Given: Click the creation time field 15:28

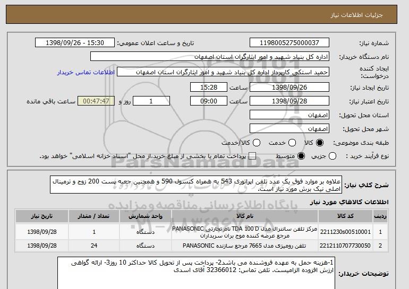Looking at the screenshot, I should [209, 87].
